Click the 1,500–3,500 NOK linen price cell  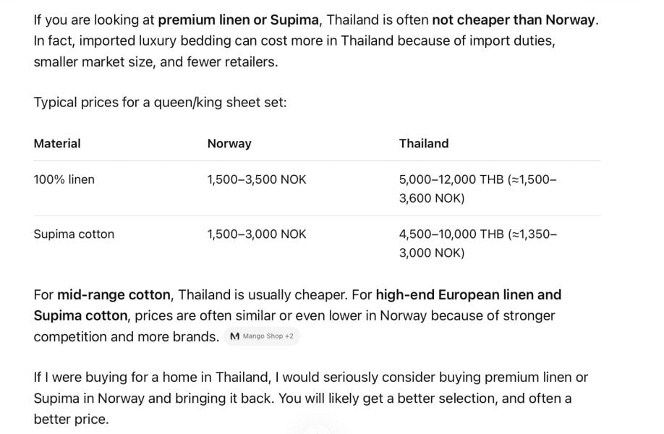pyautogui.click(x=257, y=179)
